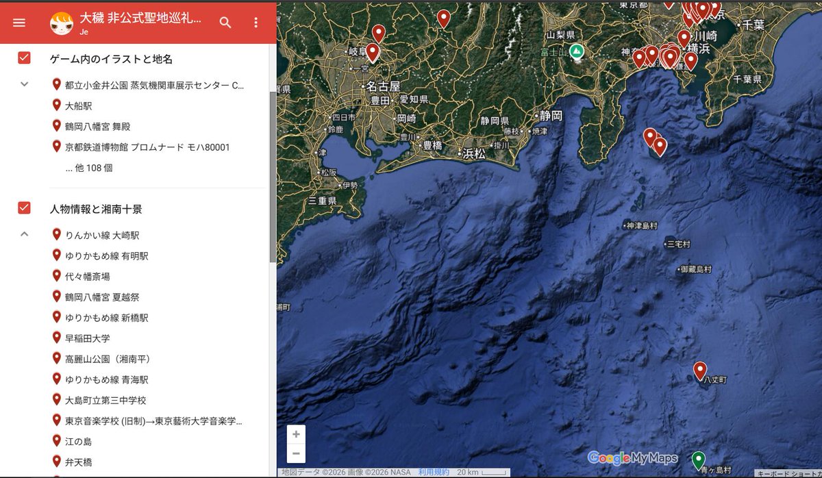The image size is (822, 478).
Task: Click the red map pin nearest 岐阜 label
Action: click(373, 53)
